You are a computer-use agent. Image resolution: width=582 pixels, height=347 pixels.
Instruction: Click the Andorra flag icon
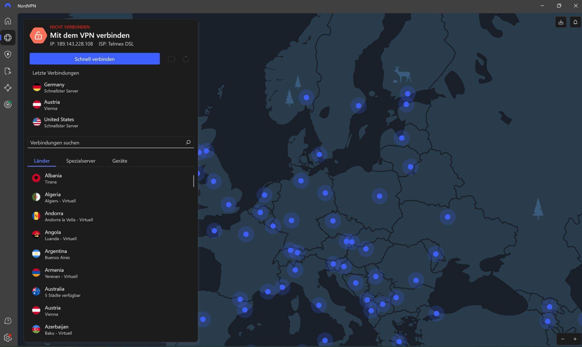tap(36, 216)
